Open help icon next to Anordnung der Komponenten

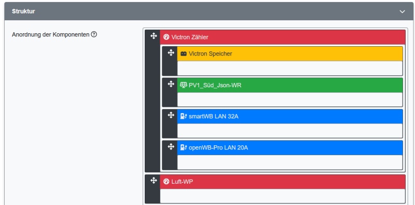click(94, 34)
